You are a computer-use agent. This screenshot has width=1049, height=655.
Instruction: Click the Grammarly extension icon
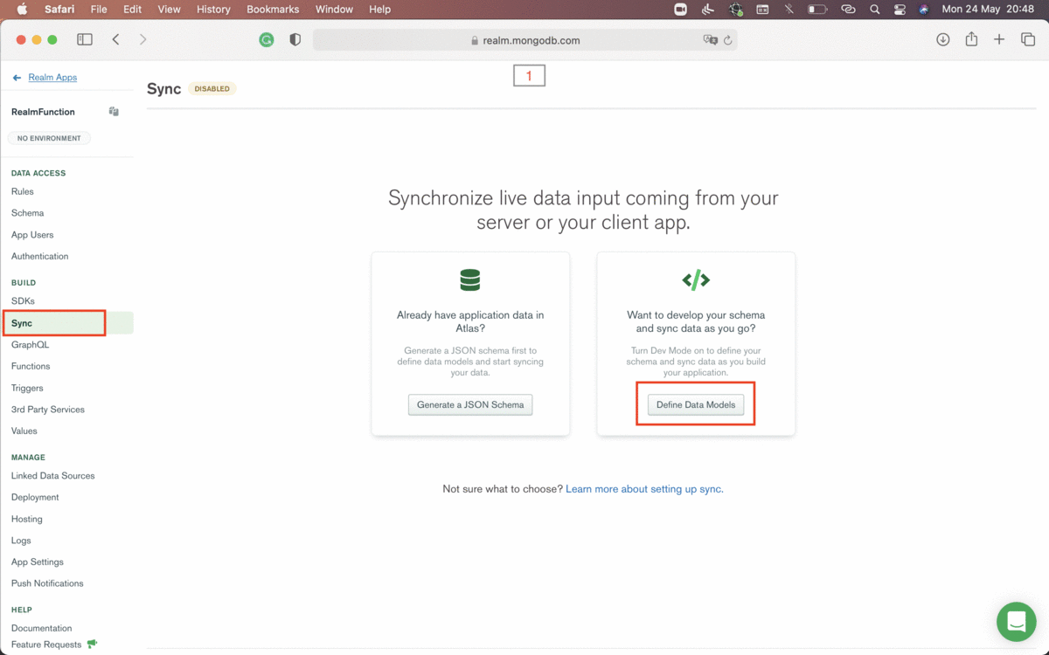click(x=267, y=40)
